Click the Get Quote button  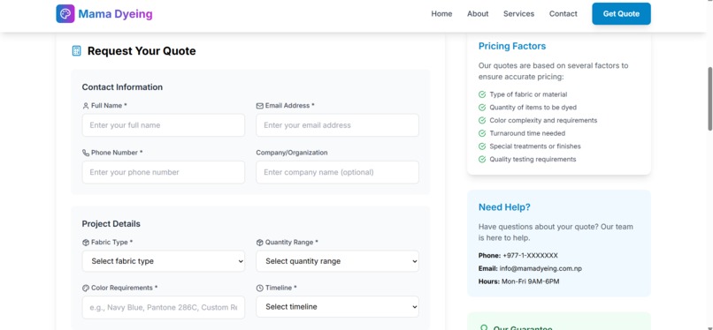click(621, 13)
